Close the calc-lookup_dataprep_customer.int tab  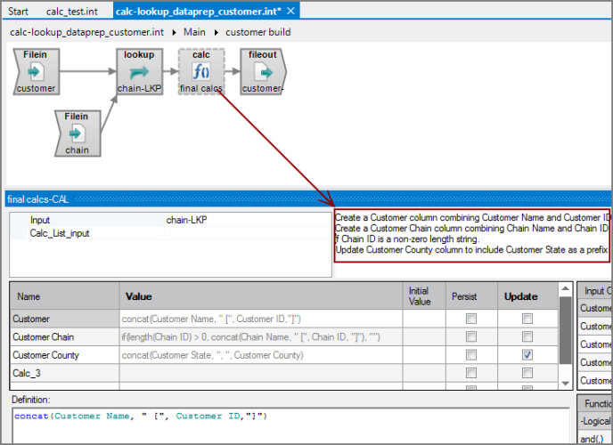(x=292, y=11)
